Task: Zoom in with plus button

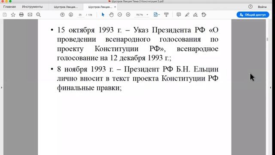Action: [128, 15]
